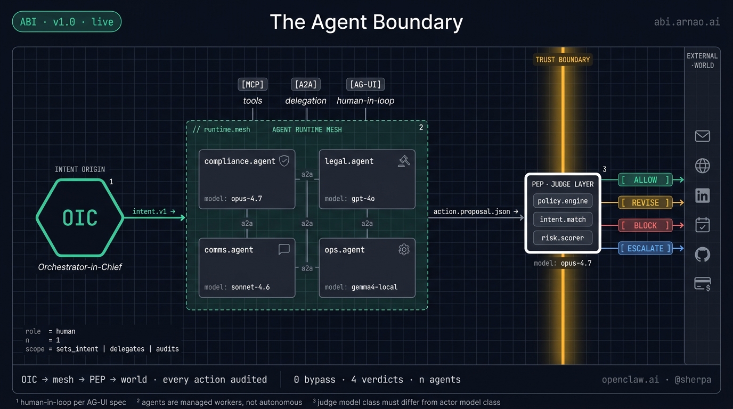The height and width of the screenshot is (409, 733).
Task: Click "model: opus-4.7" below the judge layer
Action: (563, 263)
